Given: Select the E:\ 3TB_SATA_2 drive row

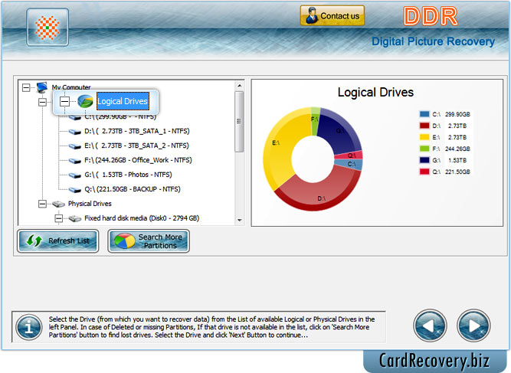Looking at the screenshot, I should [136, 146].
